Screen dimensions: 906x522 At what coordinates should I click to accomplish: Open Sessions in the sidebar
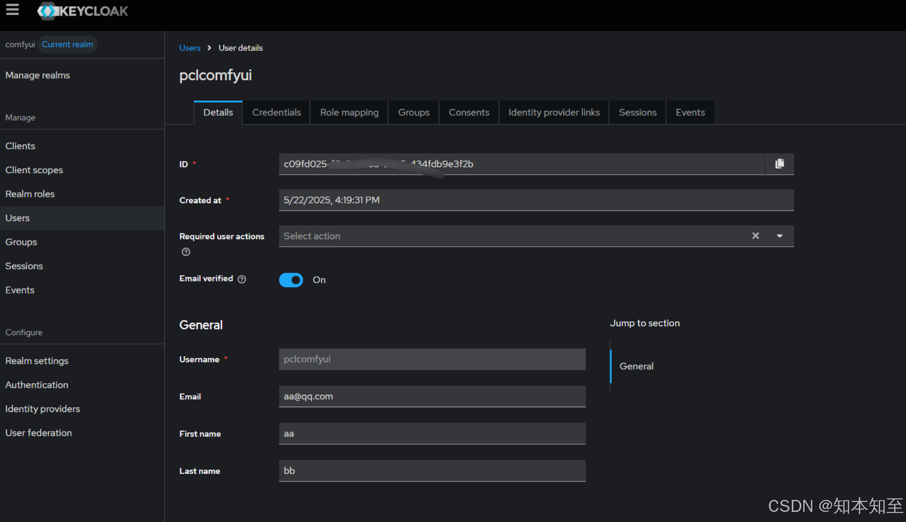82,266
